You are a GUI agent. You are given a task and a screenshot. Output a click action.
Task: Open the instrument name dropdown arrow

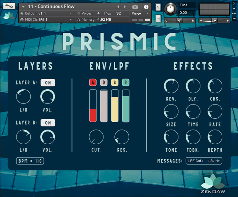pyautogui.click(x=23, y=7)
